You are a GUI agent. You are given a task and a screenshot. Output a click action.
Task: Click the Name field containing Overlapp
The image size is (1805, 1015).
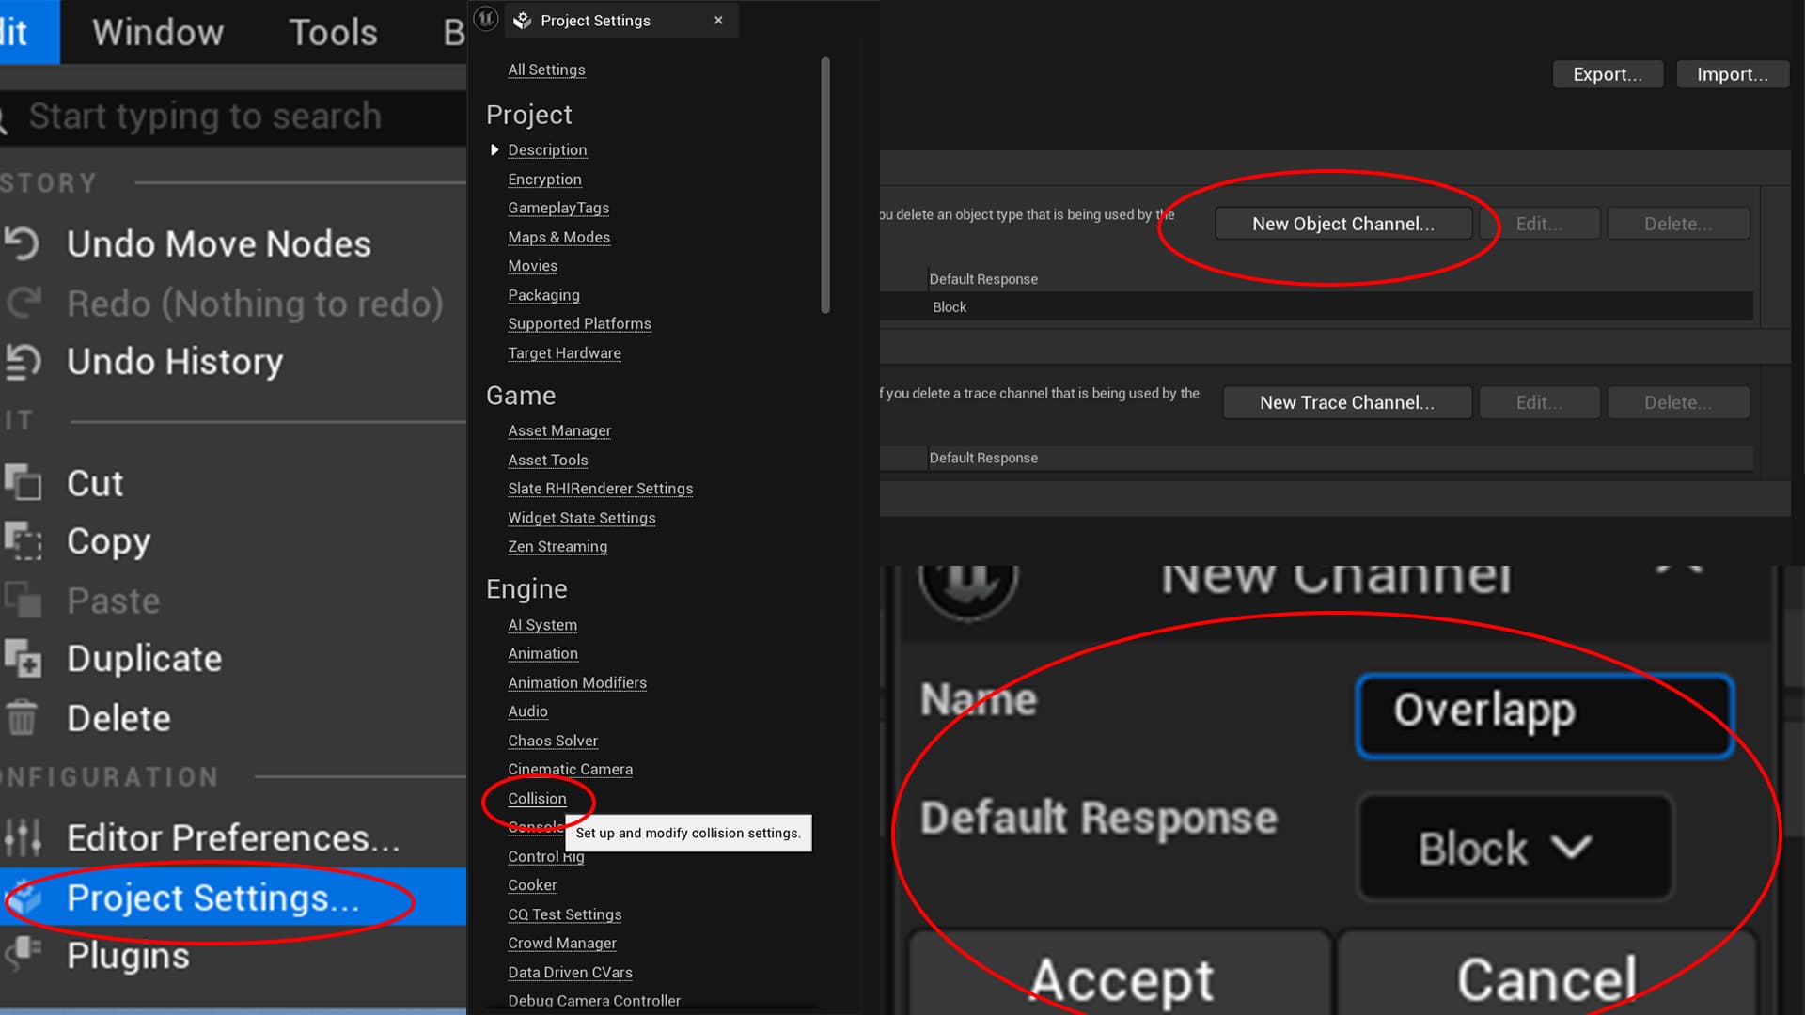click(x=1545, y=715)
